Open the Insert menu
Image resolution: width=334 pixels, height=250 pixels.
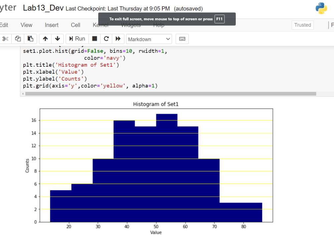coord(51,25)
